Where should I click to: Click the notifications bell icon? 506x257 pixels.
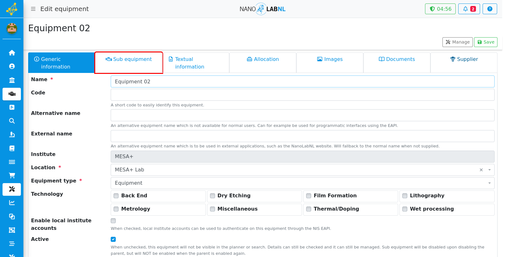point(469,9)
